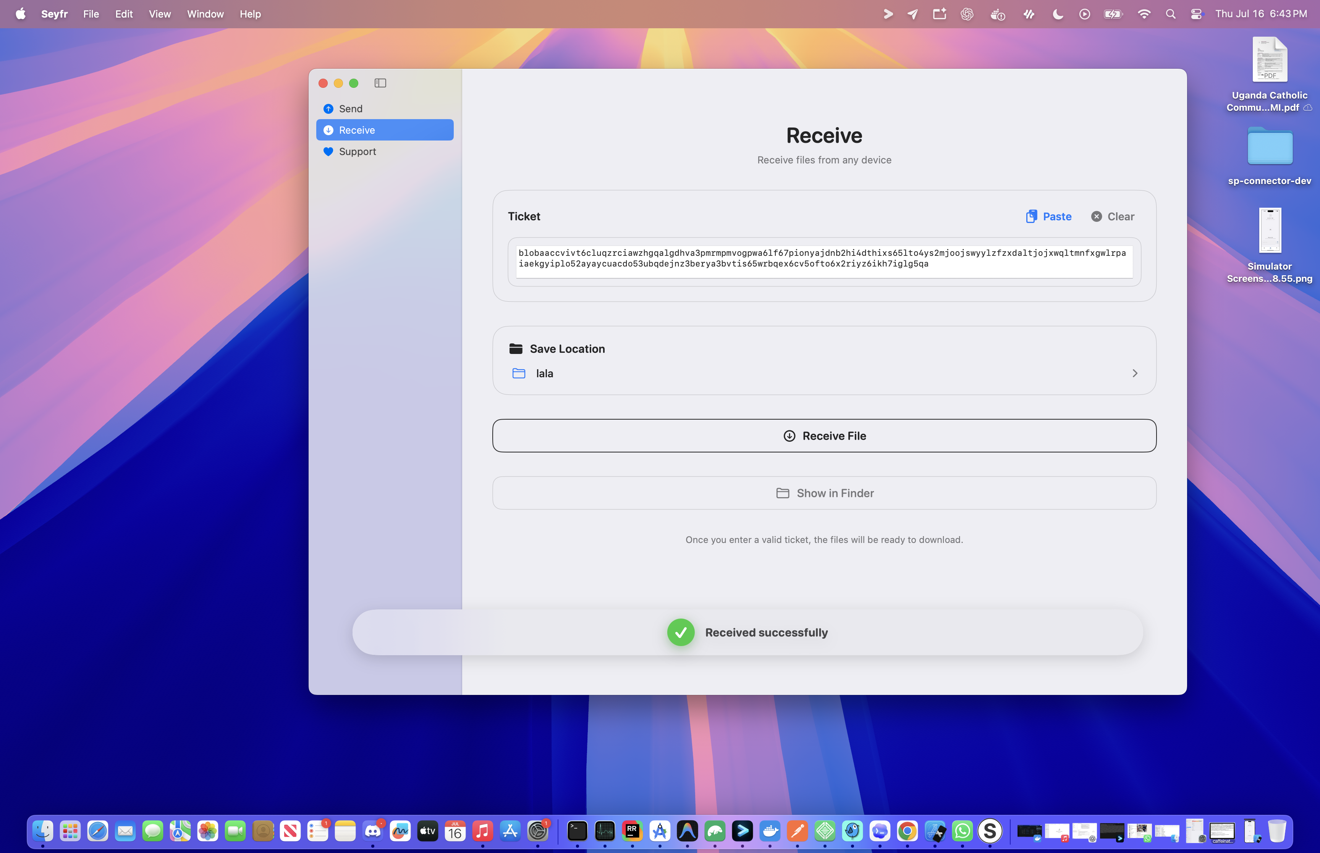Select the Simulator Screenshot png on desktop

pyautogui.click(x=1270, y=246)
